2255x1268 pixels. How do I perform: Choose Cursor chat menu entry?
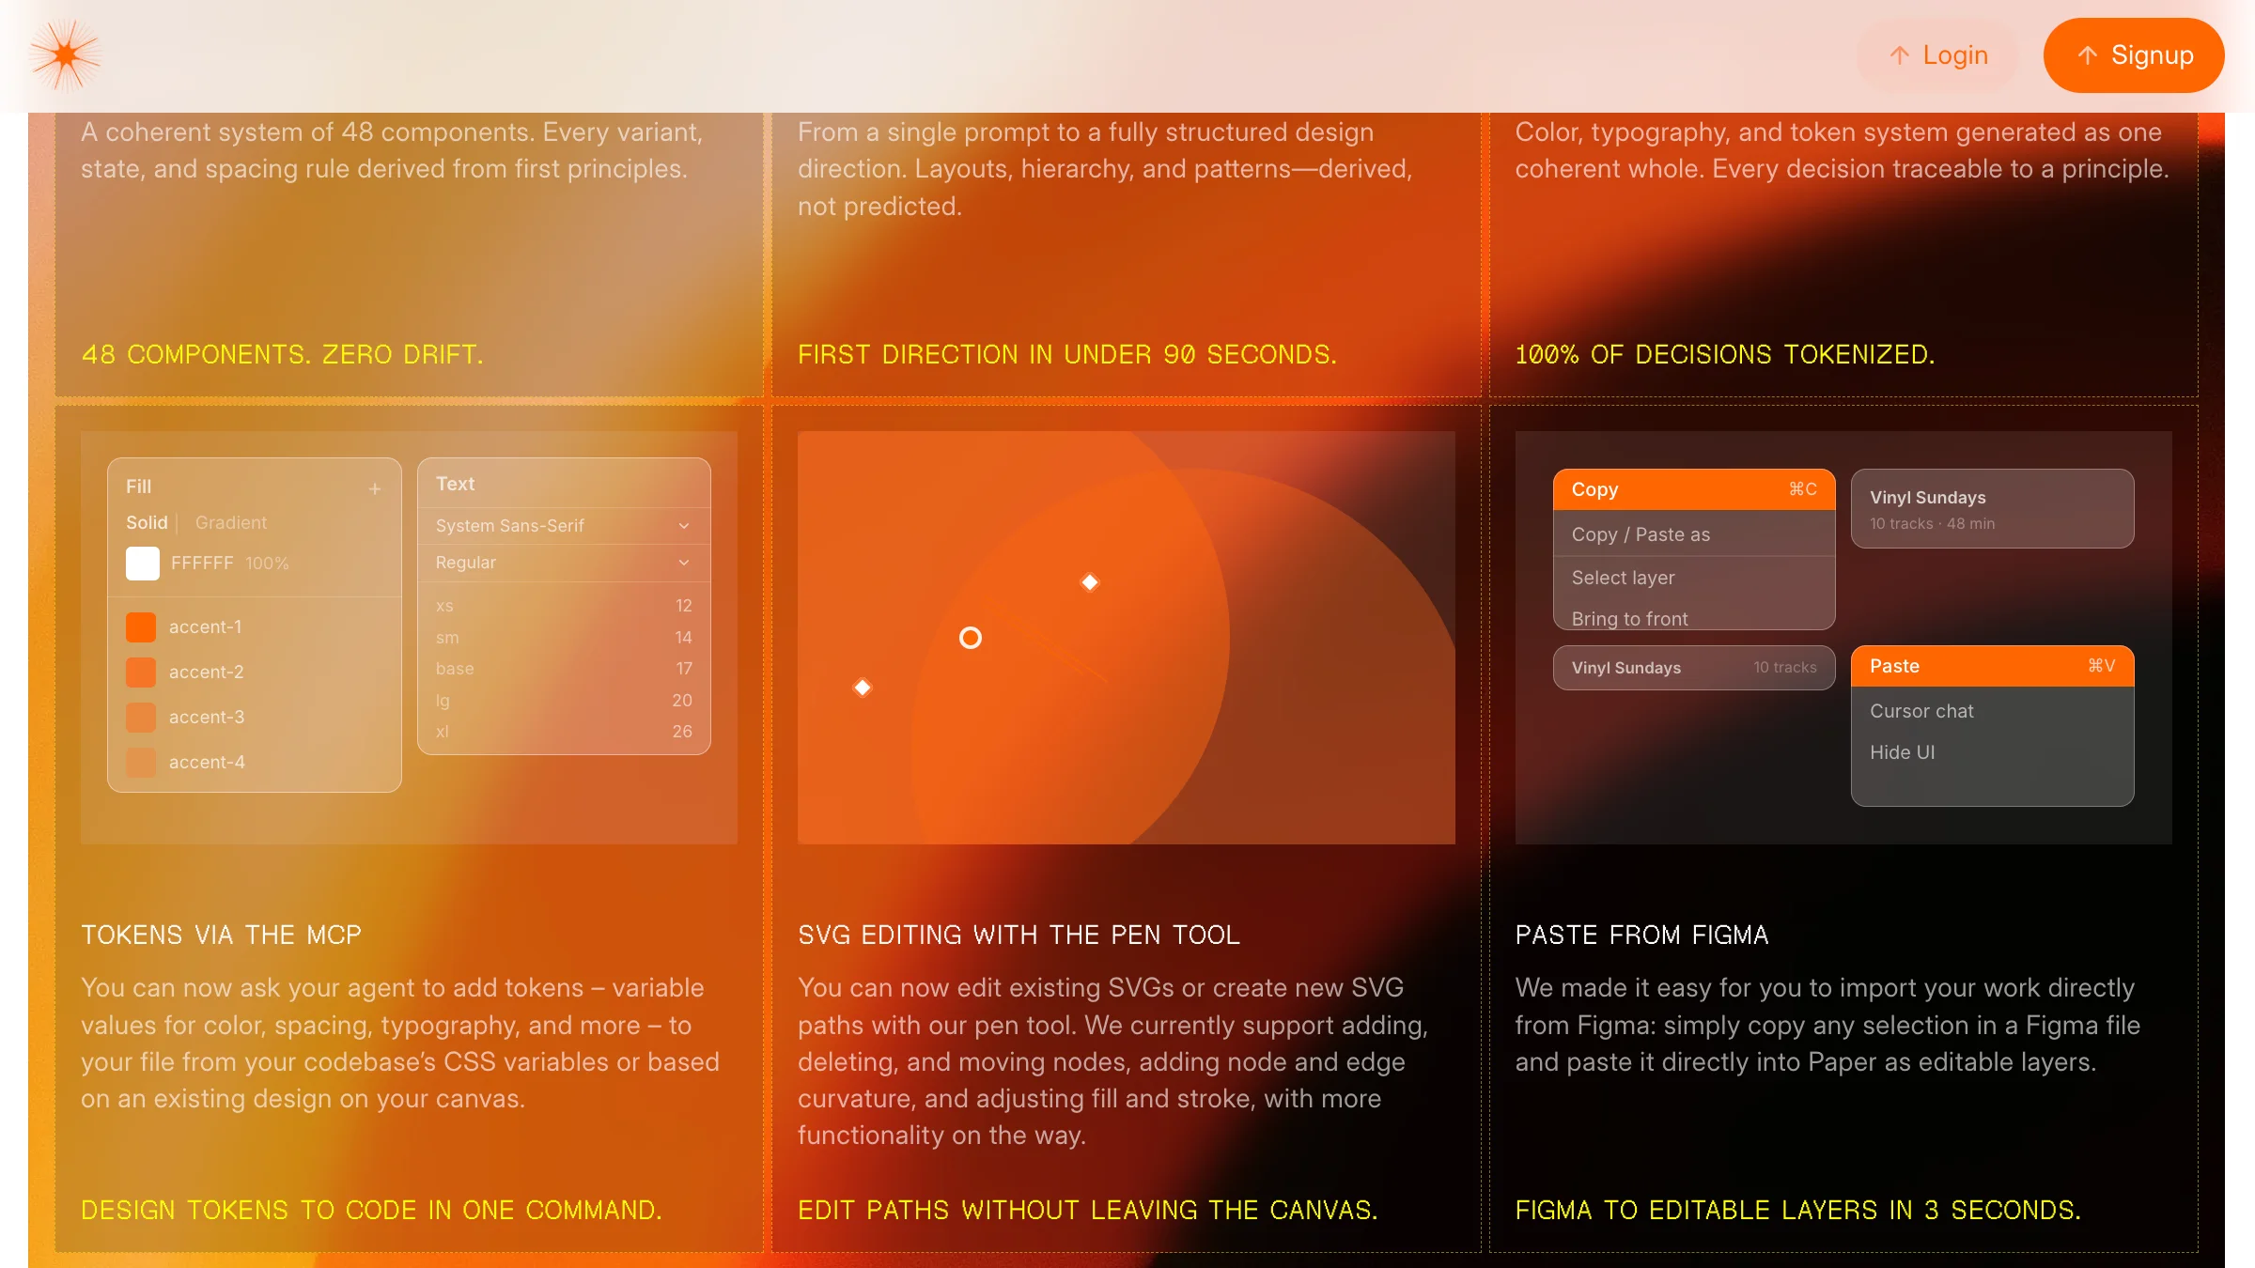(1992, 711)
